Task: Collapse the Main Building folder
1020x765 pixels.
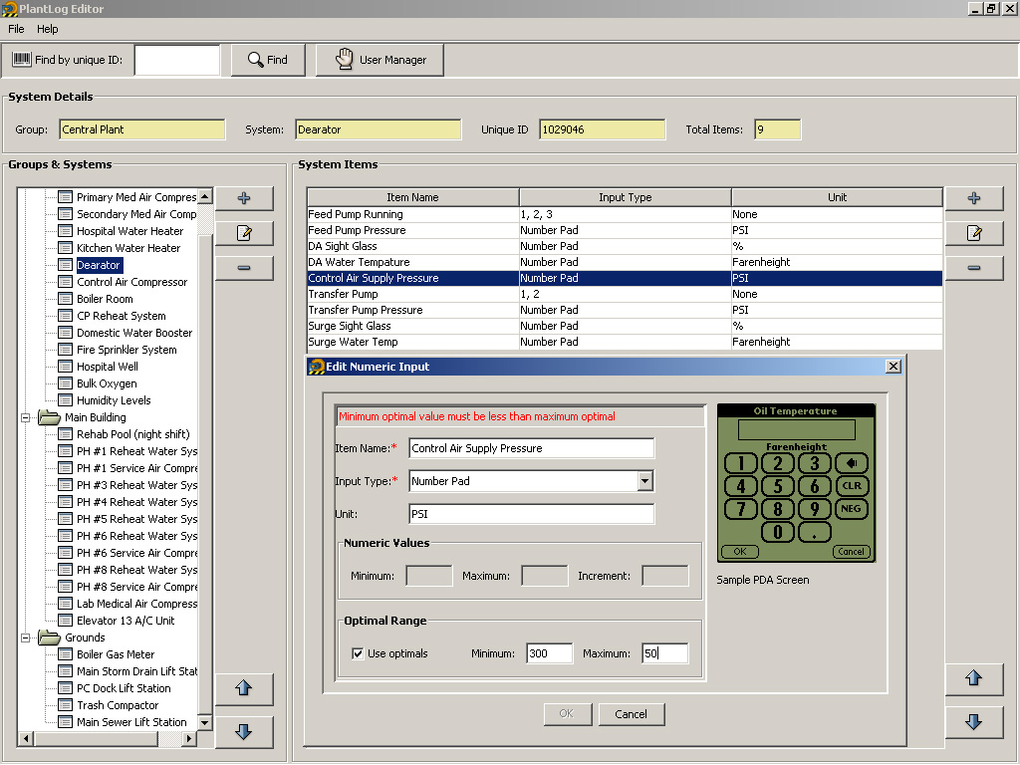Action: point(27,417)
